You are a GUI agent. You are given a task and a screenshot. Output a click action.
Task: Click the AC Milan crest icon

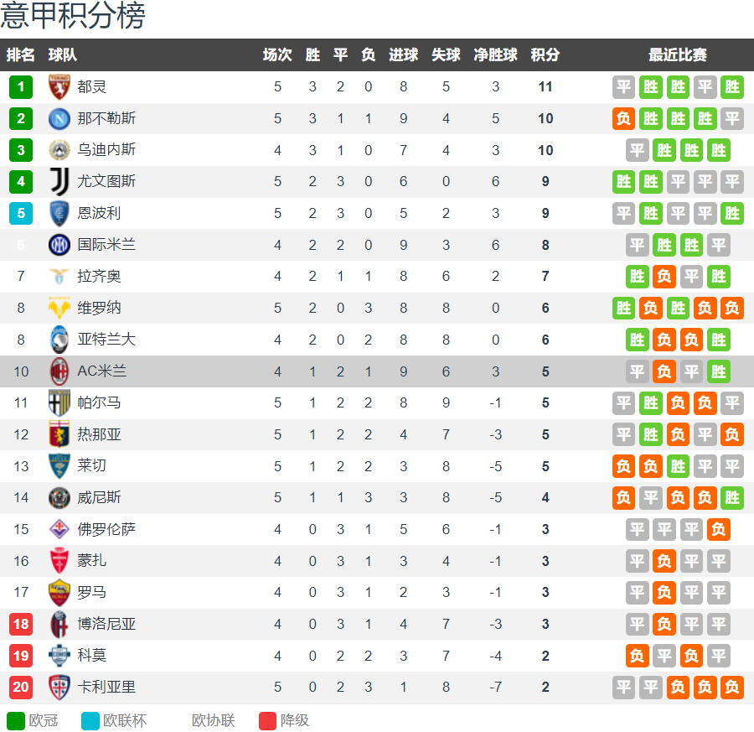point(59,371)
